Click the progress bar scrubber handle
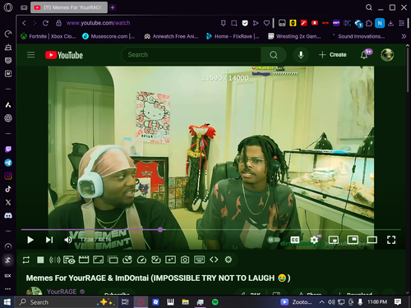This screenshot has width=411, height=308. (160, 230)
